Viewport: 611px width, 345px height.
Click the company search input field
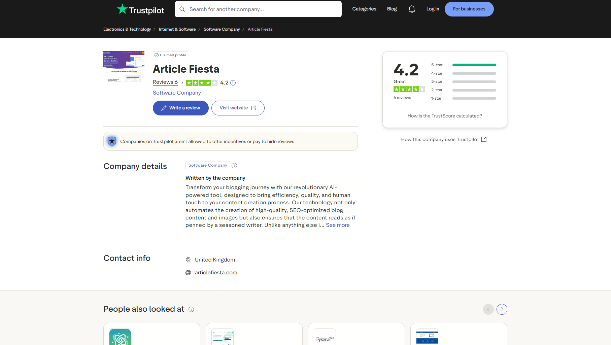pyautogui.click(x=258, y=9)
